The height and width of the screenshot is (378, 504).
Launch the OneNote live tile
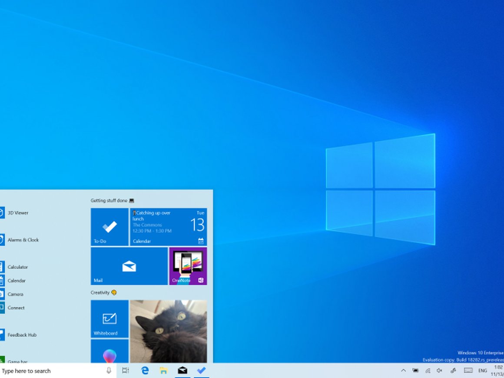(x=188, y=265)
